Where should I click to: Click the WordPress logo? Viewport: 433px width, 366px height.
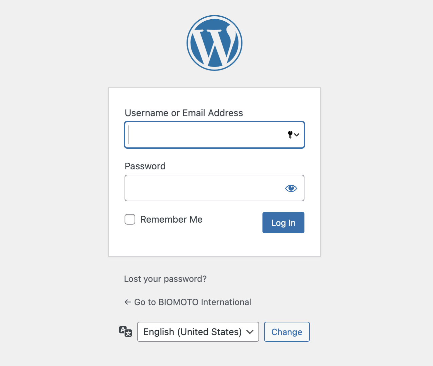click(x=215, y=43)
